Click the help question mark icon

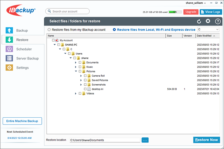click(218, 21)
